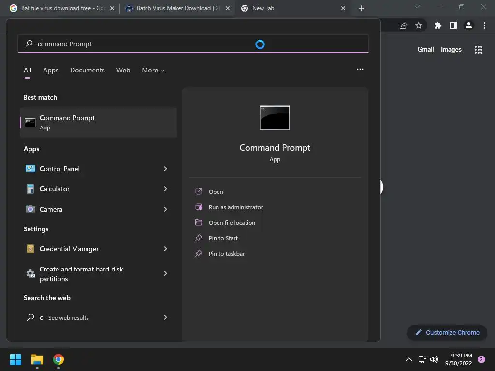Open the Windows Start button
The image size is (495, 371).
[15, 359]
